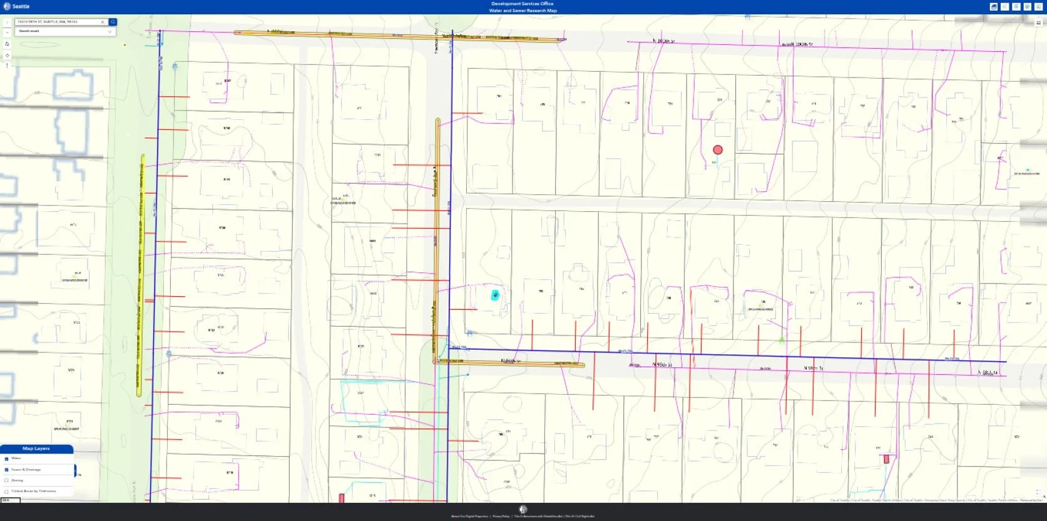Enable the Zoning layer checkbox

7,480
